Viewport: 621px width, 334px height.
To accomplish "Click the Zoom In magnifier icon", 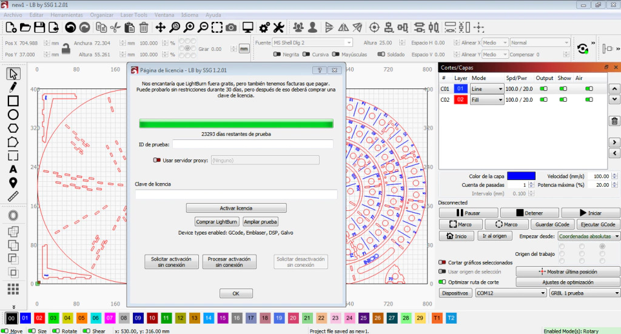I will [x=189, y=27].
